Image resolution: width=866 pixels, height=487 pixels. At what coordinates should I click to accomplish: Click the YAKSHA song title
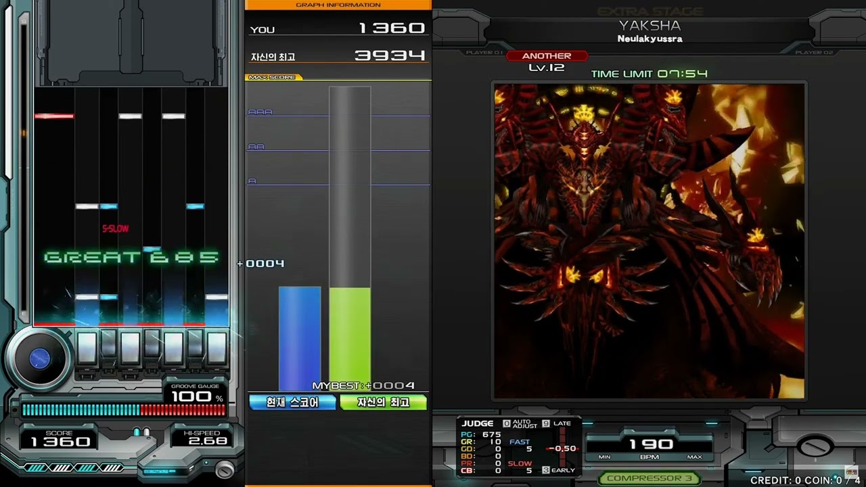[x=649, y=26]
